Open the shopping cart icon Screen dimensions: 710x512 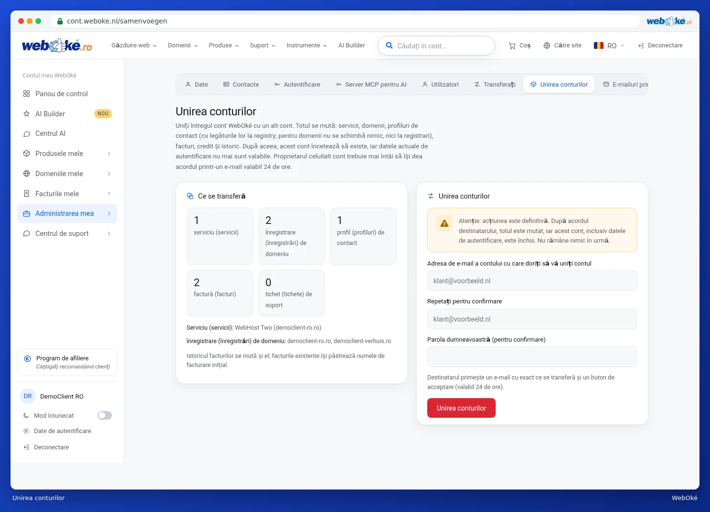tap(512, 45)
